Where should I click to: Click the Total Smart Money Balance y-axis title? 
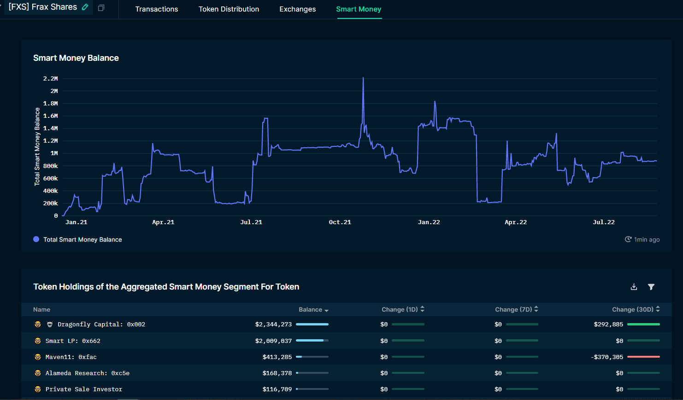click(37, 147)
